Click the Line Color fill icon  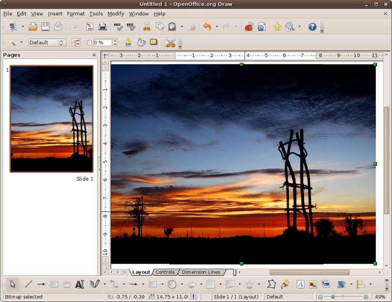[128, 42]
